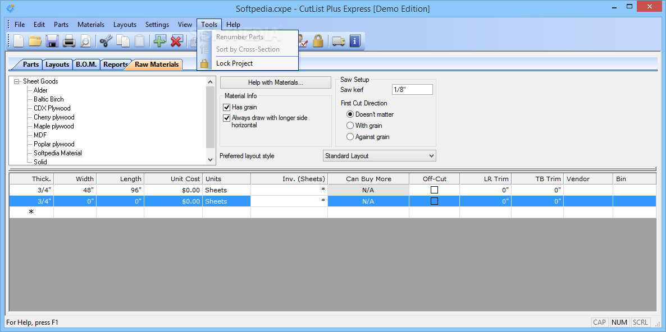The height and width of the screenshot is (332, 666).
Task: Open the Parts menu
Action: click(x=61, y=25)
